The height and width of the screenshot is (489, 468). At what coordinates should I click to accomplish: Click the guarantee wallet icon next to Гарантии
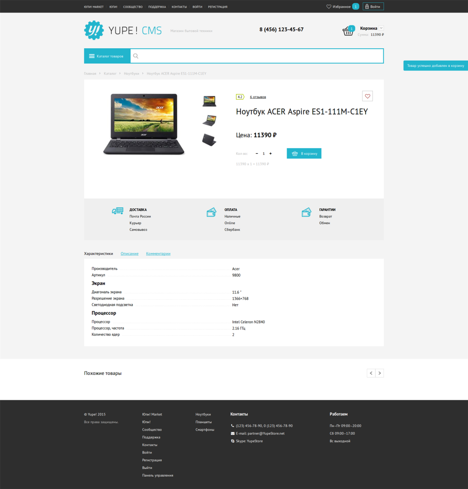point(306,212)
